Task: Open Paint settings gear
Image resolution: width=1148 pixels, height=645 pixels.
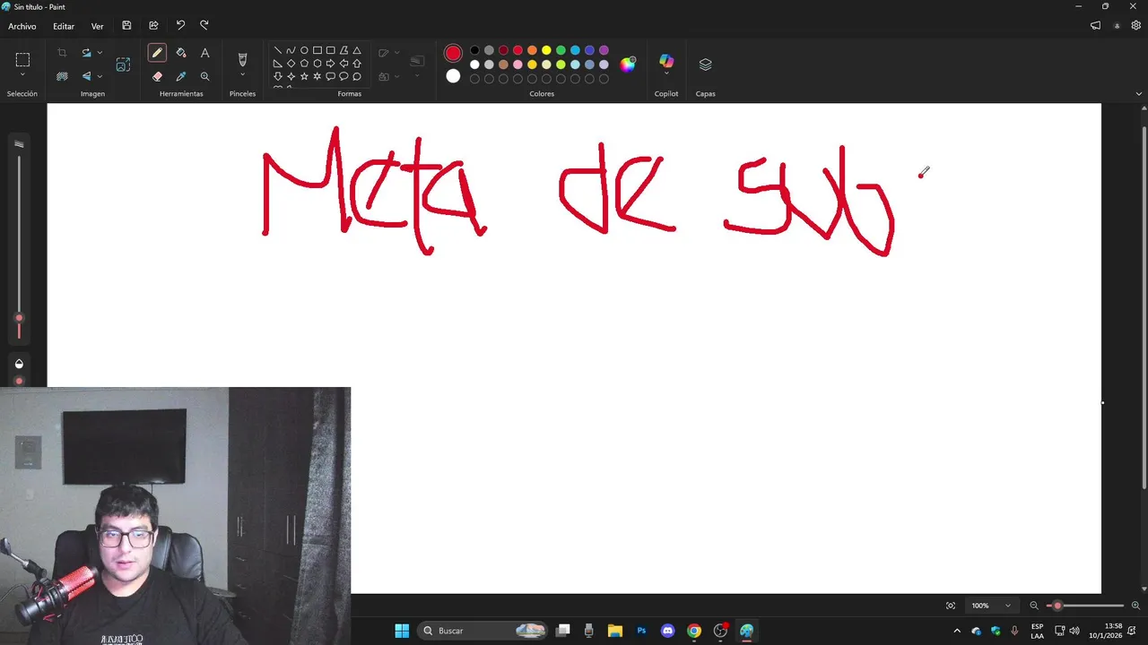Action: (1135, 26)
